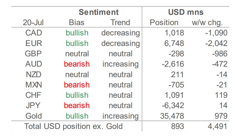This screenshot has width=238, height=137.
Task: Click the 20-Jul date label
Action: (33, 23)
